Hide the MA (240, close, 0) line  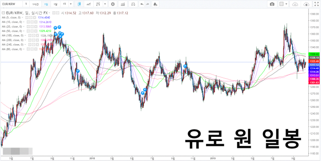pos(30,45)
